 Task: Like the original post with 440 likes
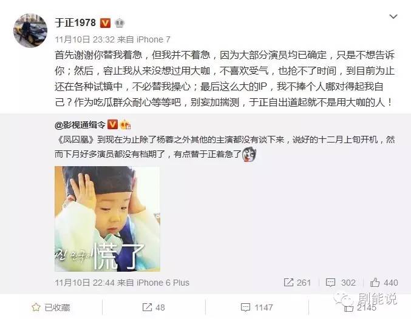click(x=384, y=283)
